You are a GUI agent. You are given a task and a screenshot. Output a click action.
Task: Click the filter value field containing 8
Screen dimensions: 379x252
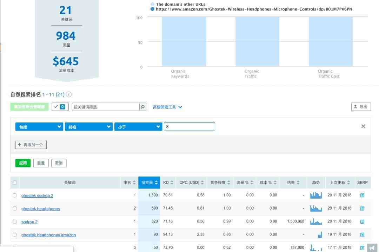click(189, 127)
